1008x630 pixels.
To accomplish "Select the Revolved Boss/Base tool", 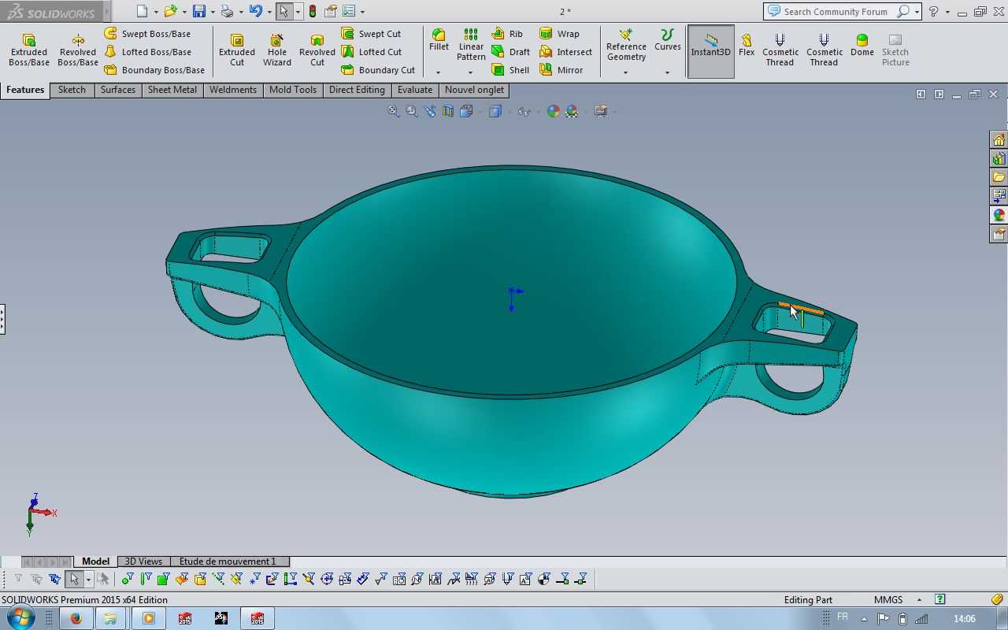I will [x=77, y=50].
